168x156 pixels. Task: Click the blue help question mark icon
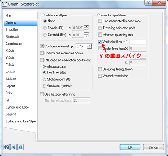pyautogui.click(x=7, y=147)
